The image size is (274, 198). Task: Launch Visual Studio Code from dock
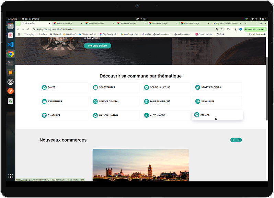click(11, 44)
